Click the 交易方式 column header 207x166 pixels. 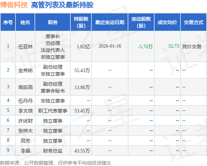pyautogui.click(x=193, y=22)
